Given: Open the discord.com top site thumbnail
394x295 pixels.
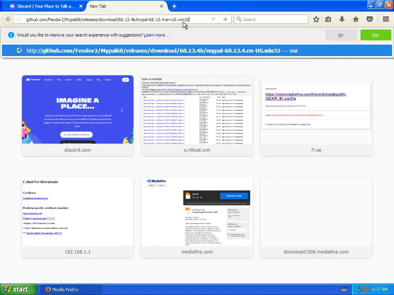Looking at the screenshot, I should click(78, 116).
